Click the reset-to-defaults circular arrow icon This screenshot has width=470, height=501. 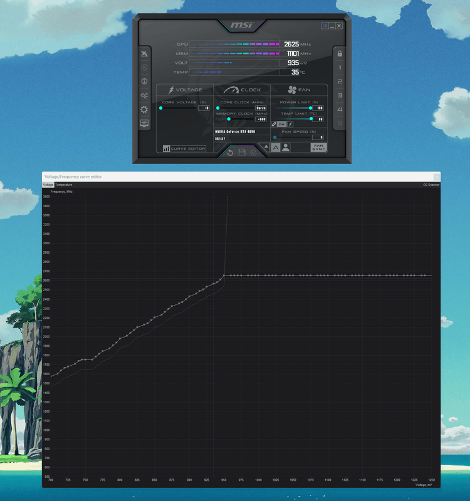click(230, 153)
